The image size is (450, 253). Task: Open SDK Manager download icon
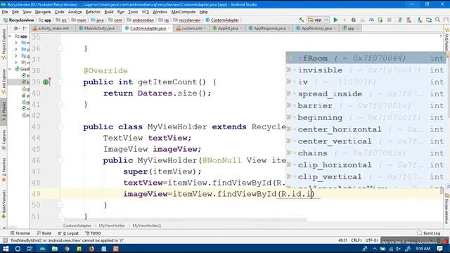click(420, 20)
